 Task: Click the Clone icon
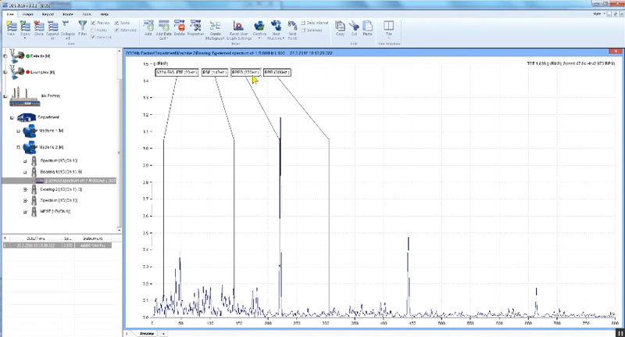pyautogui.click(x=38, y=27)
